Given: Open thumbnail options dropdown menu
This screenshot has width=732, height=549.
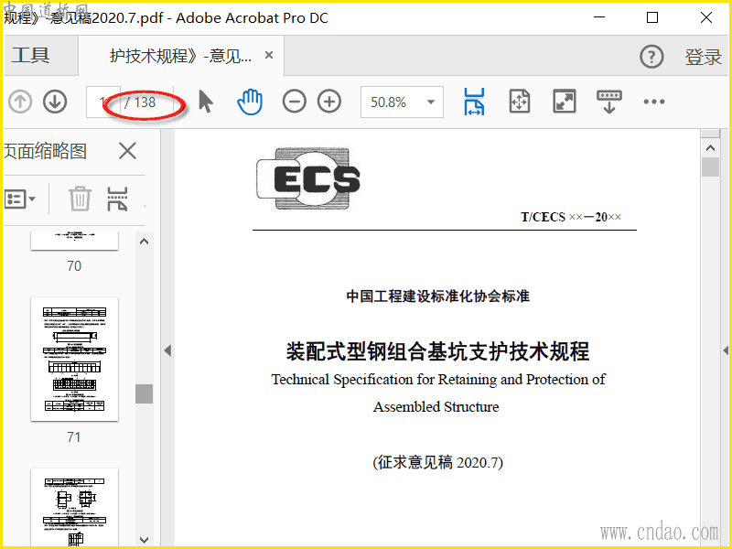Looking at the screenshot, I should [20, 199].
